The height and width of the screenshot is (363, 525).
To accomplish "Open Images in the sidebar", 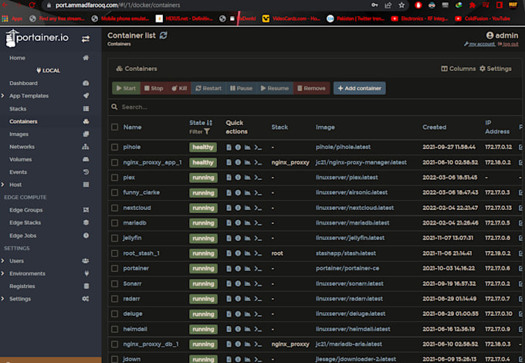I will click(x=19, y=134).
